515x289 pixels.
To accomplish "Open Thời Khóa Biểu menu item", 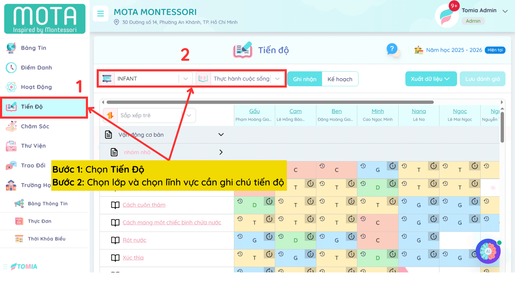I will coord(46,239).
